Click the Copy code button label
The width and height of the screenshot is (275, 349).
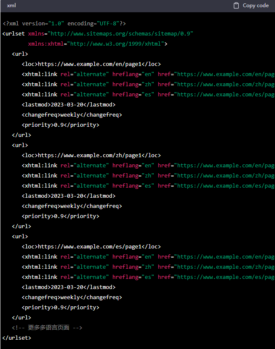(256, 5)
